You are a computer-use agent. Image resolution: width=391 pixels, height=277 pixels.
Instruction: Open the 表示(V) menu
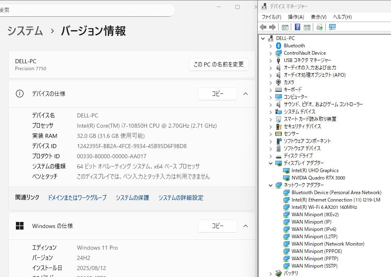[x=319, y=17]
